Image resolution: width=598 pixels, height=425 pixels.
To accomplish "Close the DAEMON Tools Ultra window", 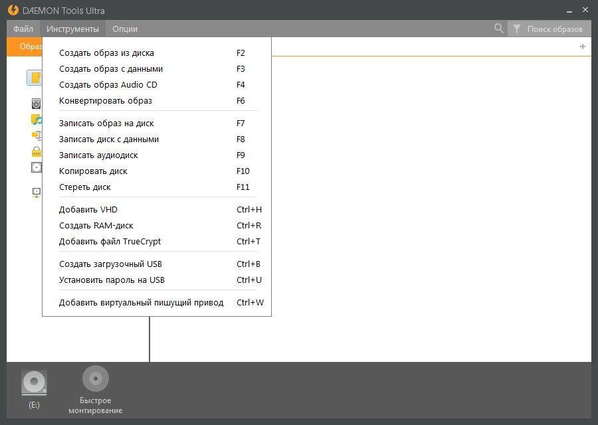I will pyautogui.click(x=585, y=10).
